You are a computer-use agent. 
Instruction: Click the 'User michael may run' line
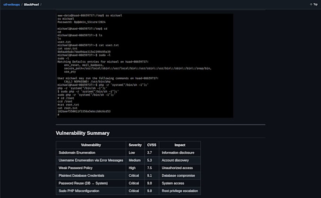click(108, 78)
